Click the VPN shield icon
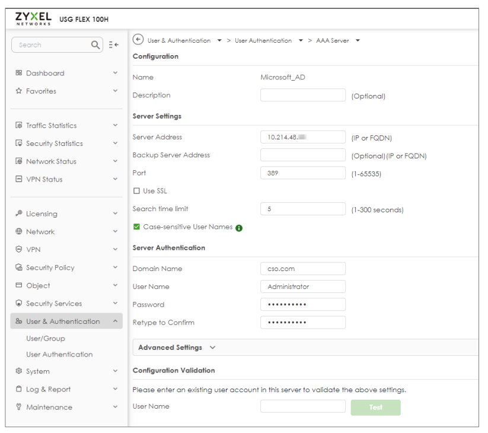This screenshot has width=488, height=433. [x=18, y=249]
